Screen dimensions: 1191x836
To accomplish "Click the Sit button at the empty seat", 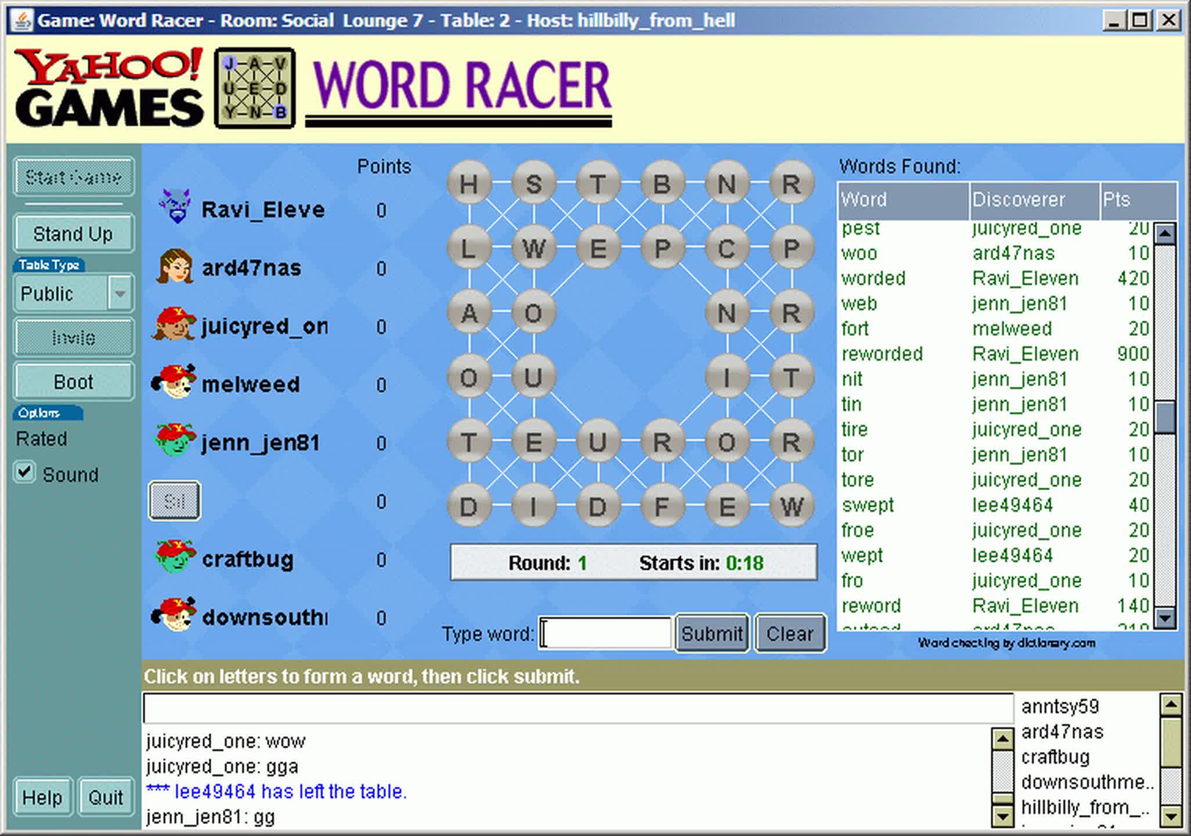I will [x=175, y=500].
